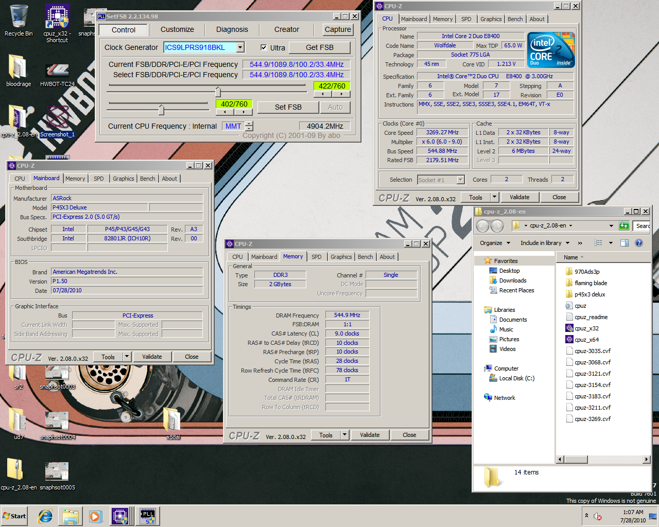Click the Name column header in Explorer
The height and width of the screenshot is (527, 659).
pyautogui.click(x=570, y=257)
